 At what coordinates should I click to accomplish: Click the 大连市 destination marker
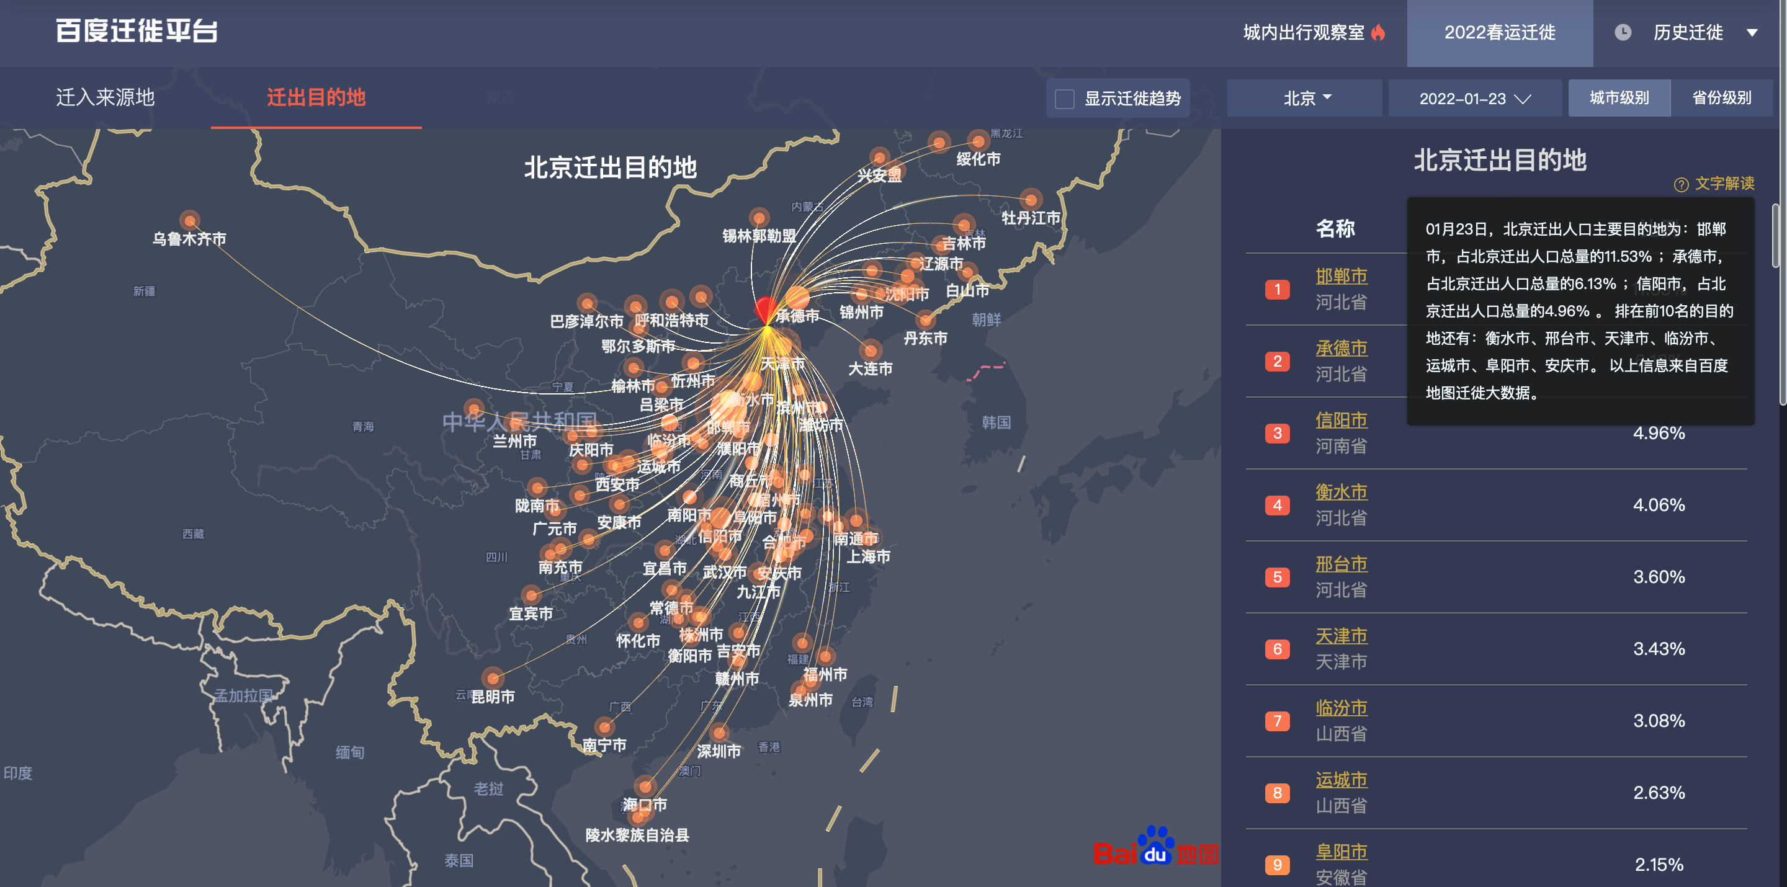point(871,350)
